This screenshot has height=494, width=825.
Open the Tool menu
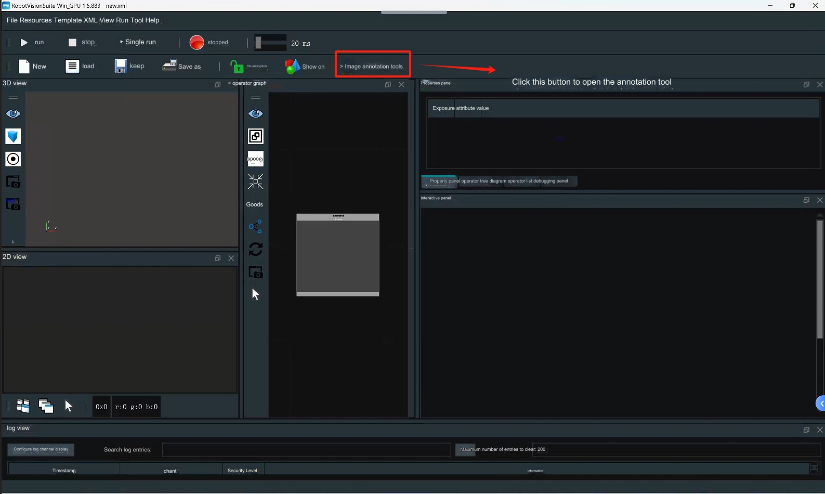[137, 20]
